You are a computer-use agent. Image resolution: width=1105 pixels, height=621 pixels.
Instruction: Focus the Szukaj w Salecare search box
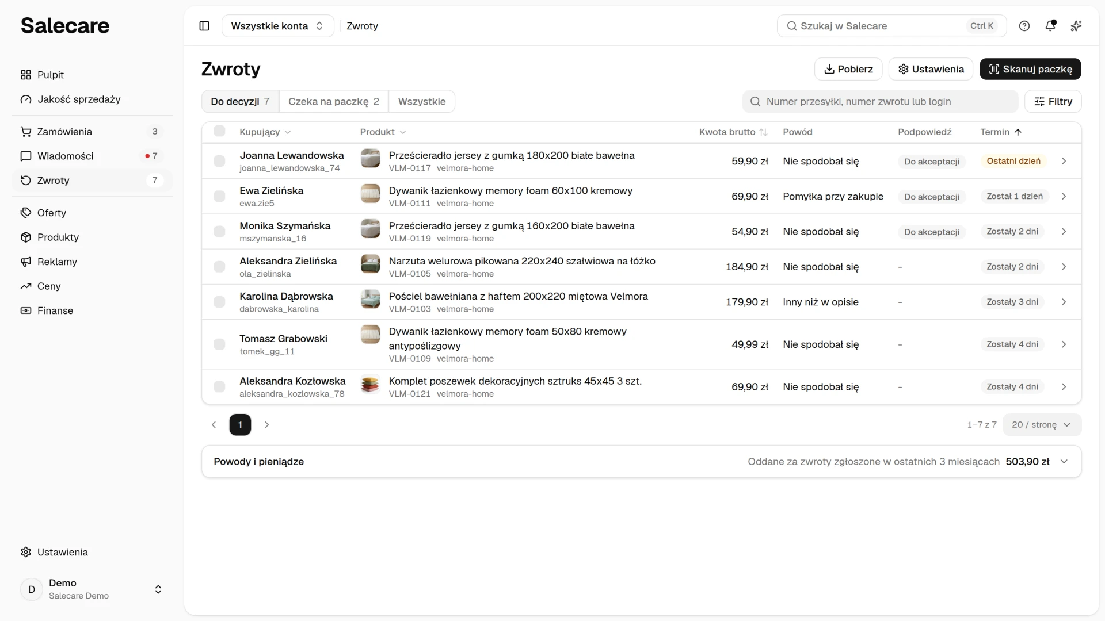click(x=891, y=26)
